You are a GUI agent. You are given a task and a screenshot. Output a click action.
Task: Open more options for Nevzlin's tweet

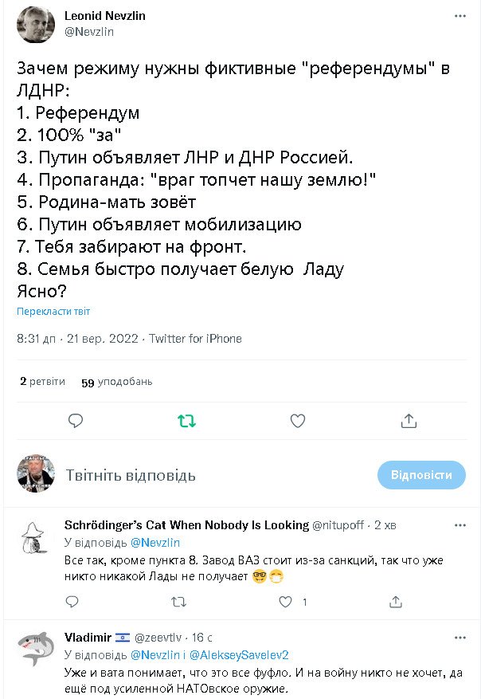click(x=460, y=16)
